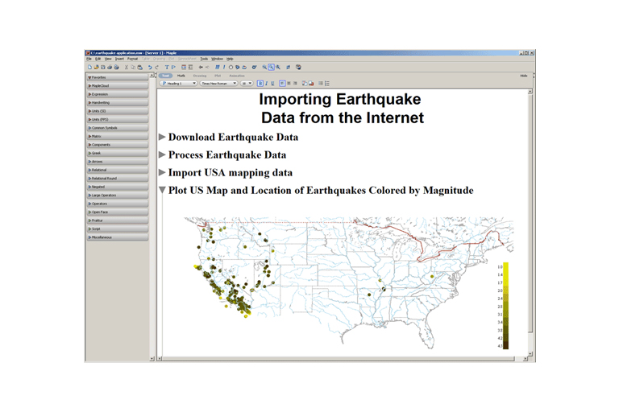
Task: Click the magnitude color legend bar
Action: (505, 306)
